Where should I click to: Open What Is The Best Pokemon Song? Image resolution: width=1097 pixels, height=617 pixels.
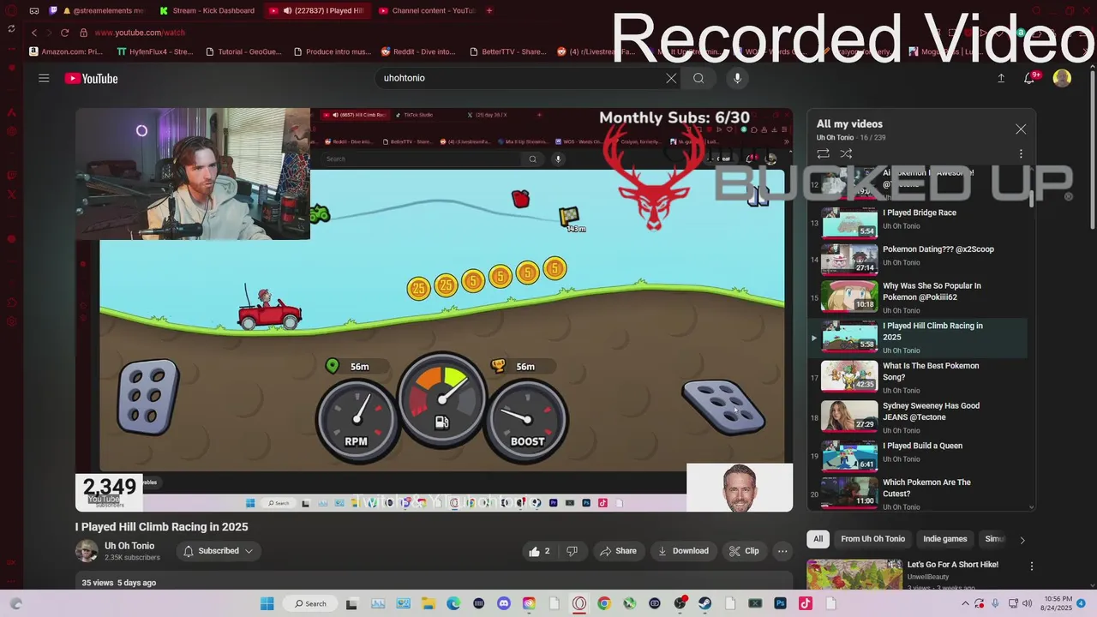pyautogui.click(x=917, y=377)
